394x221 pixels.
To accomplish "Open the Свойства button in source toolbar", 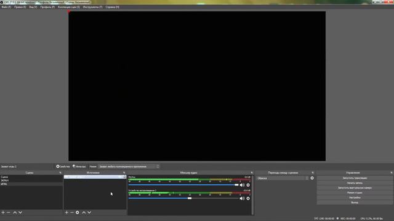I will [63, 166].
